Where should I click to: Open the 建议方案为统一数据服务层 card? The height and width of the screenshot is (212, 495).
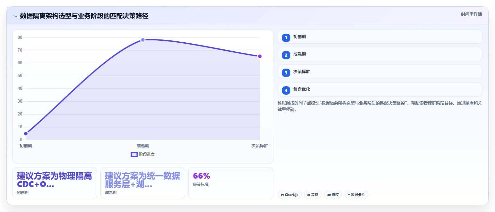click(143, 183)
